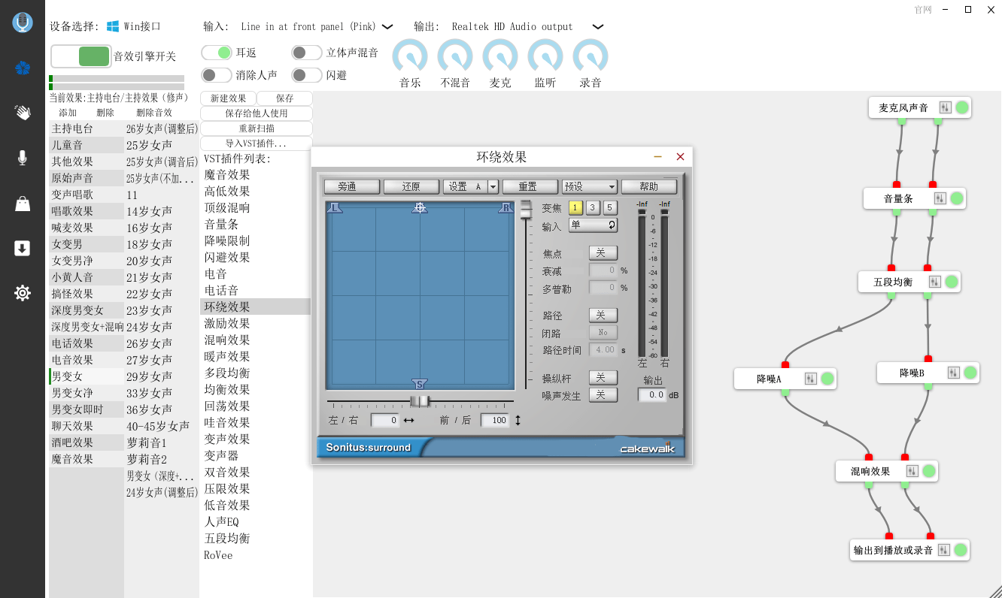Open mixer settings icon on 降噪A node
Image resolution: width=1002 pixels, height=598 pixels.
[811, 379]
